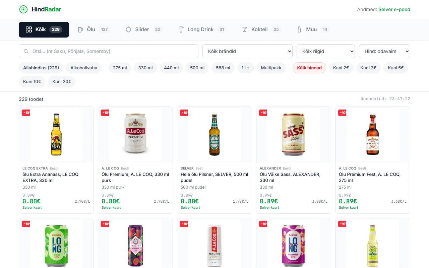The height and width of the screenshot is (268, 429).
Task: Click the SELVER brand label
Action: click(x=187, y=168)
